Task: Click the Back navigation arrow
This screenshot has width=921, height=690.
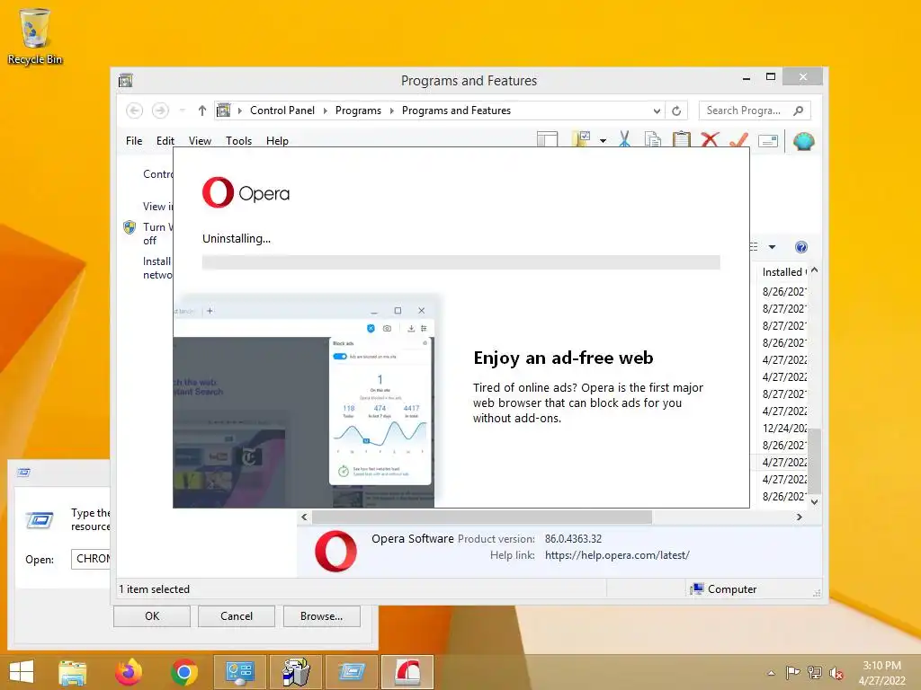Action: pos(135,111)
